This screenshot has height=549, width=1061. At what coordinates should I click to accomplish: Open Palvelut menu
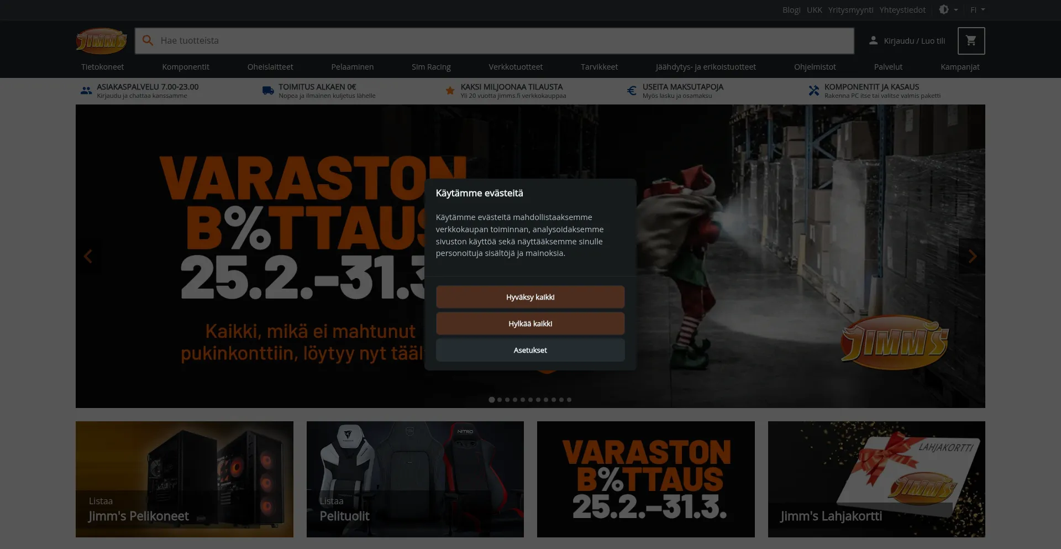coord(888,67)
